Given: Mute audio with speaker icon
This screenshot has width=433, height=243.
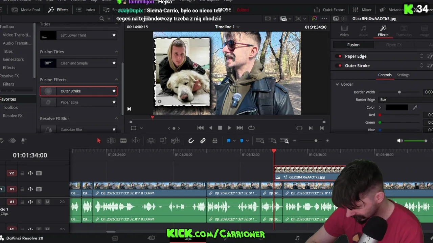Looking at the screenshot, I should tap(400, 141).
